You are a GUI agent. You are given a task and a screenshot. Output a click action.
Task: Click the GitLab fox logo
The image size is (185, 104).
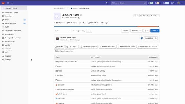[x=3, y=3]
